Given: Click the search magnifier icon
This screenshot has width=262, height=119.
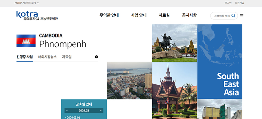Looking at the screenshot, I should coord(234,16).
